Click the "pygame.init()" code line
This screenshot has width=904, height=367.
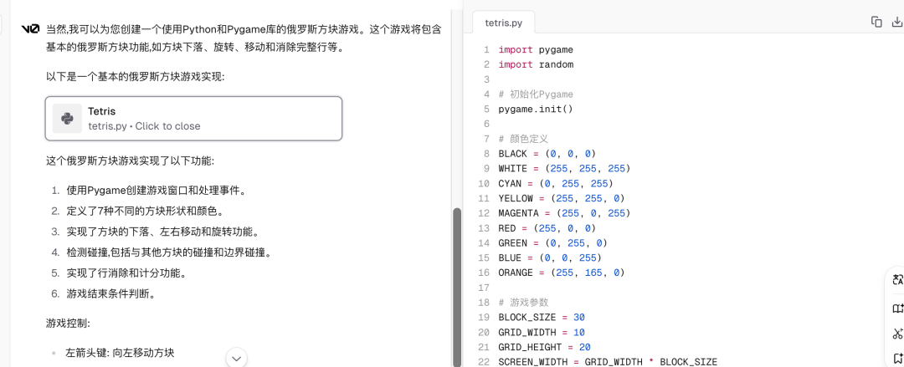[536, 109]
